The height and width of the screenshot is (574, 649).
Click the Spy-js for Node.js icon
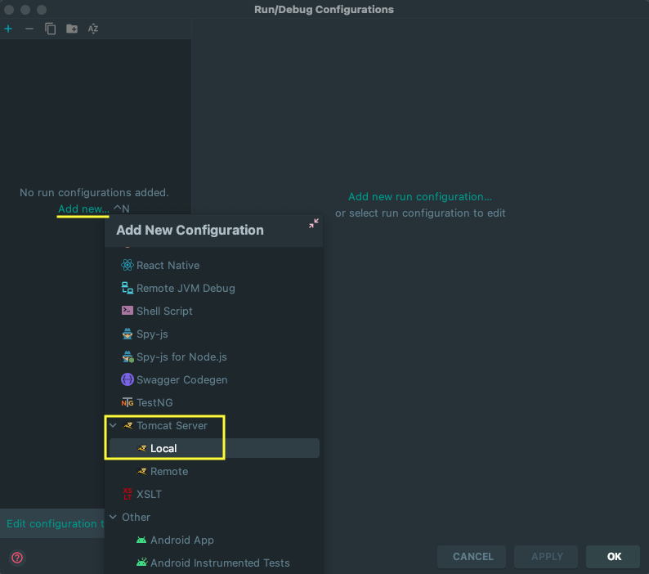[128, 357]
